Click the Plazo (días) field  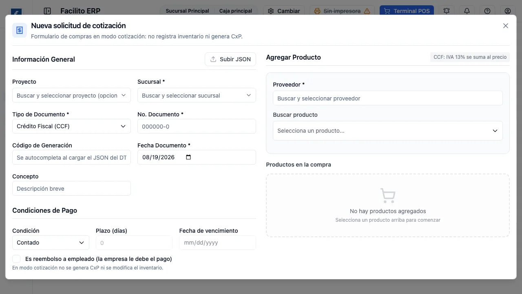tap(134, 243)
